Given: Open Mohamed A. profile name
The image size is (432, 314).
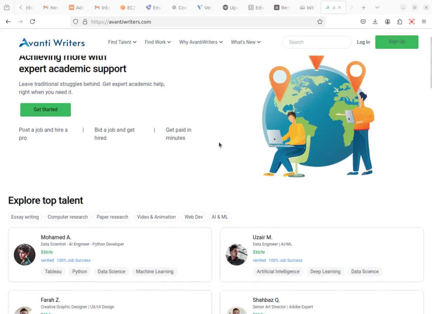Looking at the screenshot, I should 56,237.
